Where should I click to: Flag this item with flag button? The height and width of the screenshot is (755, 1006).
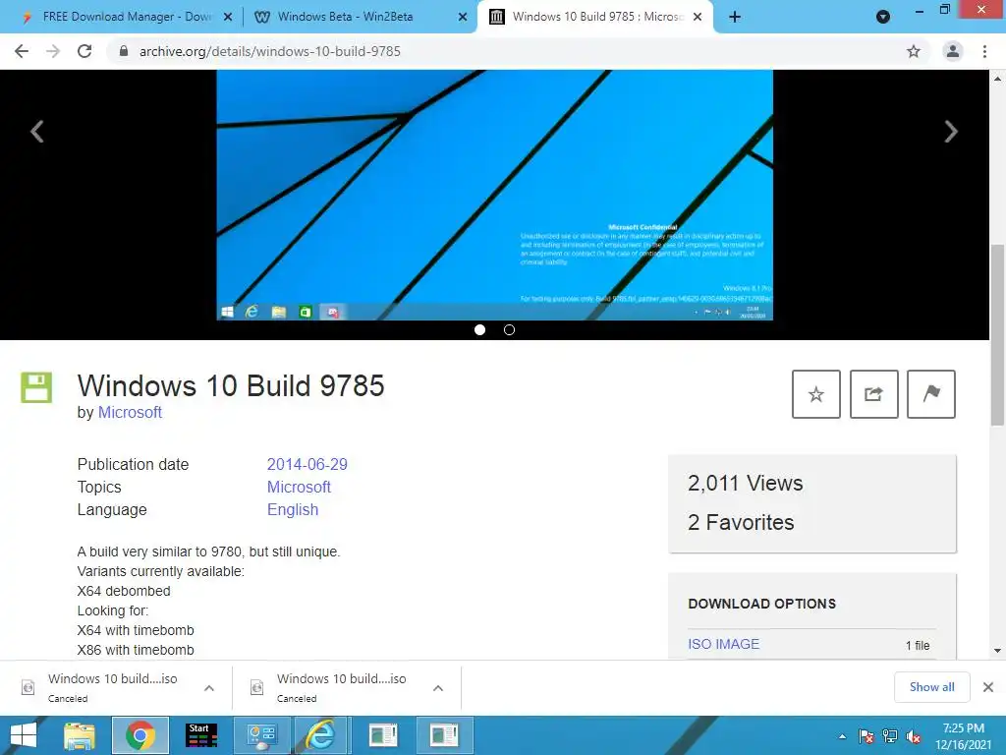931,394
